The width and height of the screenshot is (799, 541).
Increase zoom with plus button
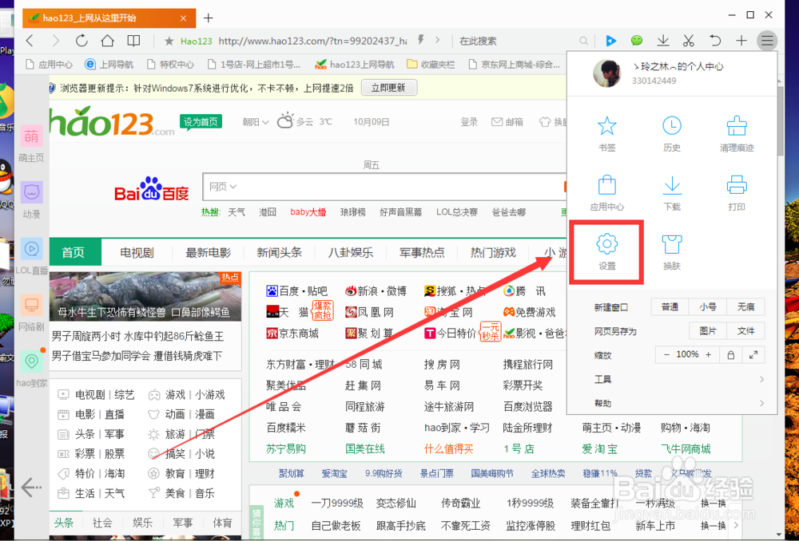click(708, 355)
